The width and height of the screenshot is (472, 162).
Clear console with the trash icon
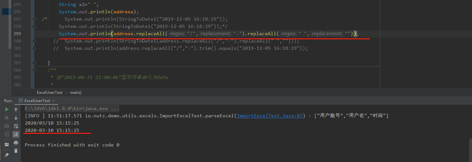[x=16, y=151]
